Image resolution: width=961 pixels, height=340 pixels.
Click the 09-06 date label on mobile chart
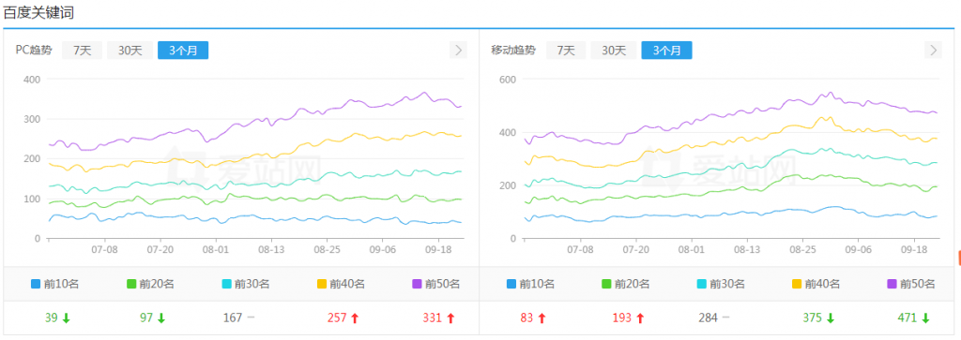(858, 249)
